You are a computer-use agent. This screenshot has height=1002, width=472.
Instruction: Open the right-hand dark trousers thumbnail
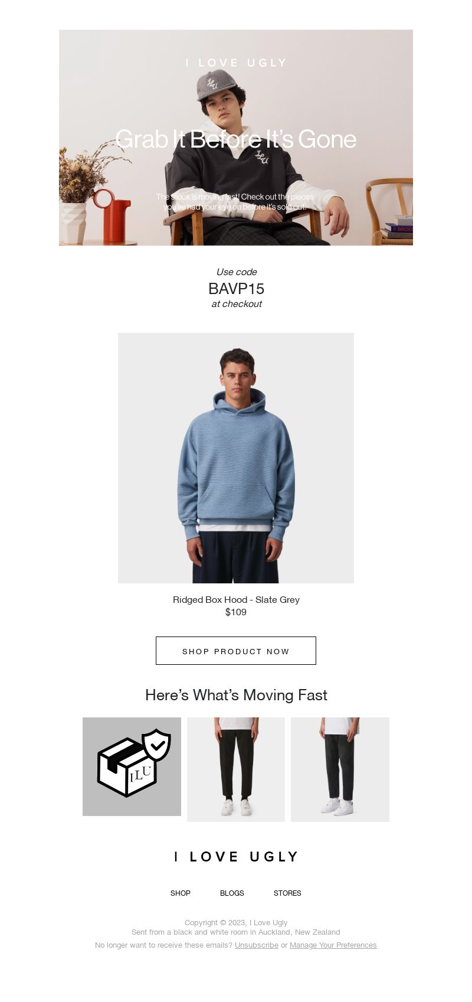click(340, 769)
